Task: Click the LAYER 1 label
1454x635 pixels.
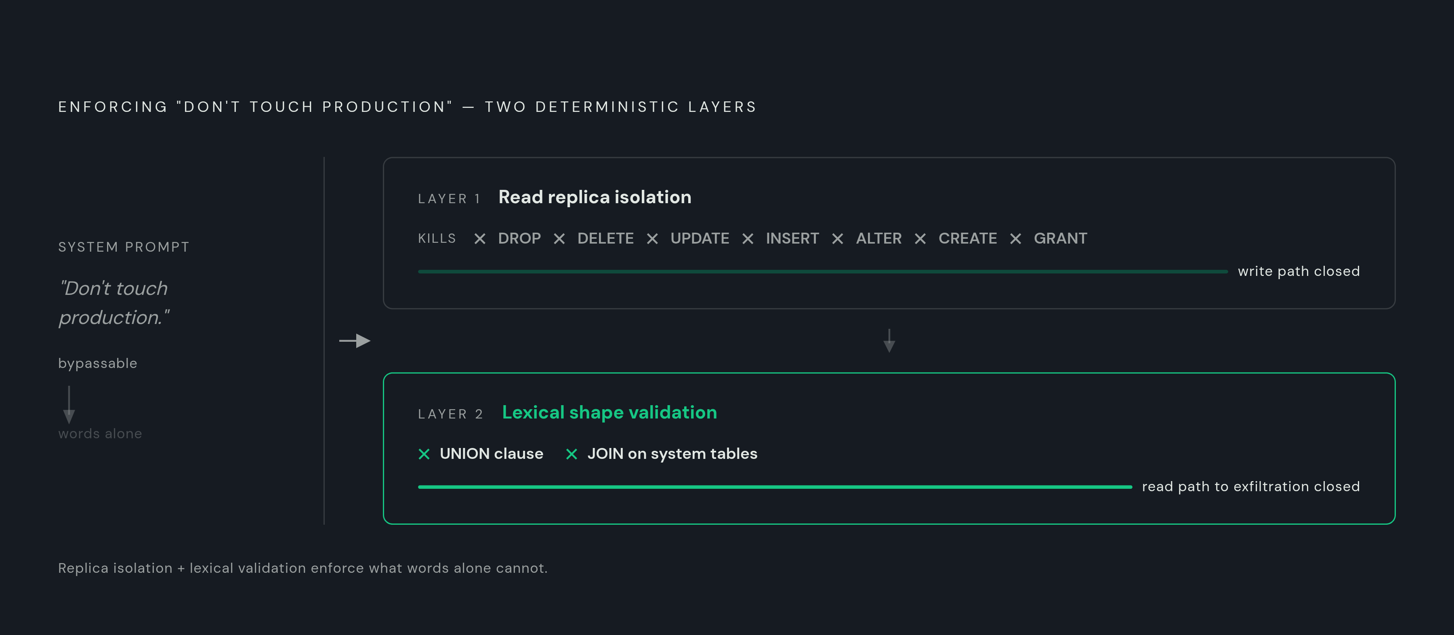Action: click(449, 199)
